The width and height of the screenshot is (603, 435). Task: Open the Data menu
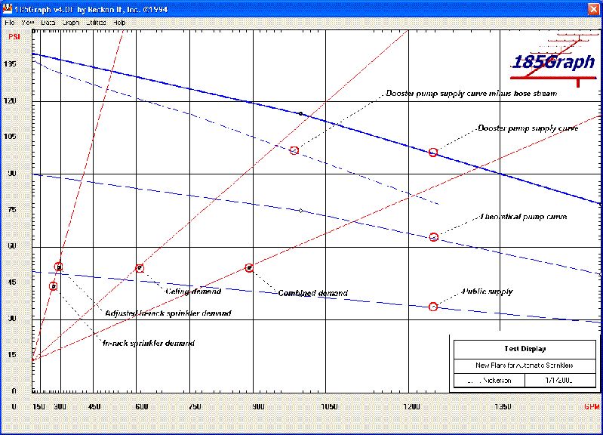pyautogui.click(x=48, y=23)
